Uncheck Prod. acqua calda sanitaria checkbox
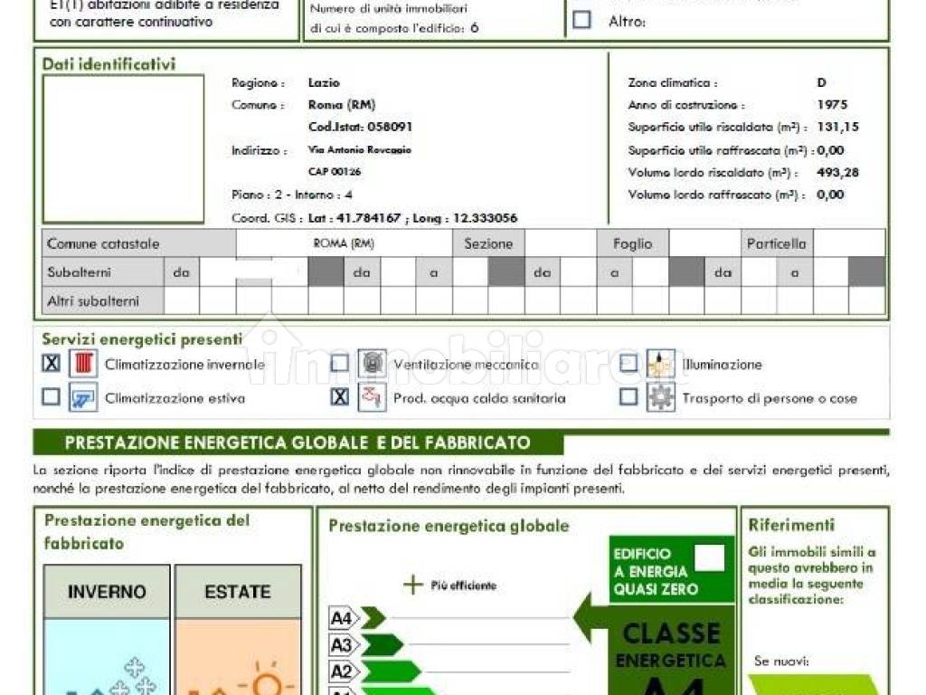The height and width of the screenshot is (695, 926). [340, 396]
